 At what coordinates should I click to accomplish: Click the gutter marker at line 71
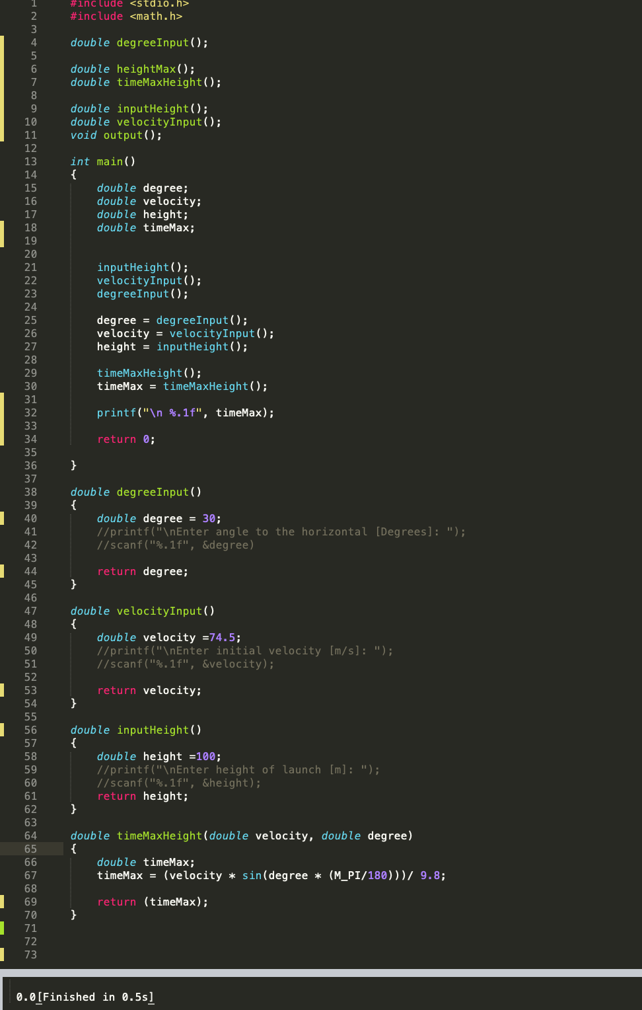3,928
